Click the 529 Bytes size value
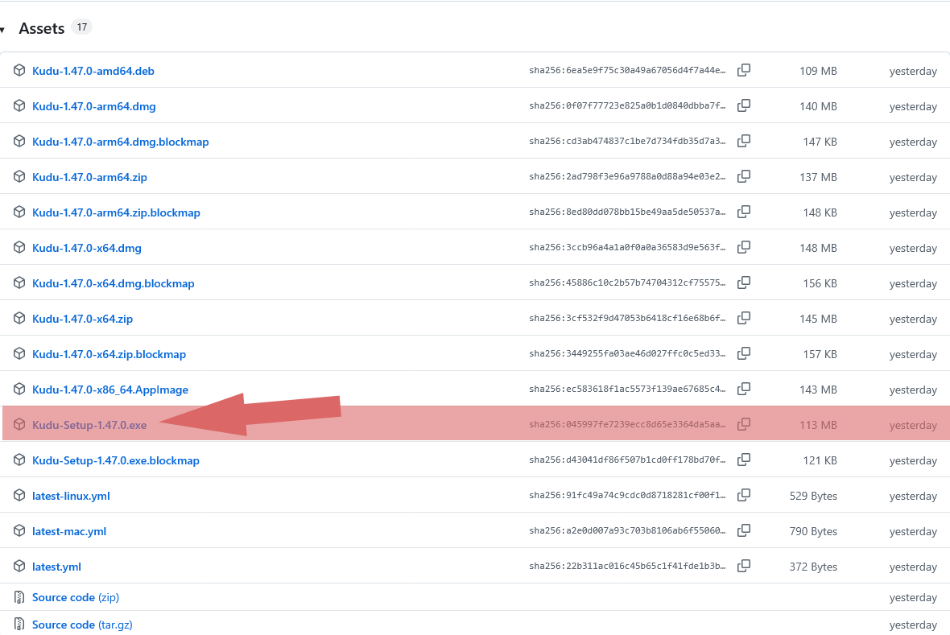The height and width of the screenshot is (635, 950). tap(813, 497)
